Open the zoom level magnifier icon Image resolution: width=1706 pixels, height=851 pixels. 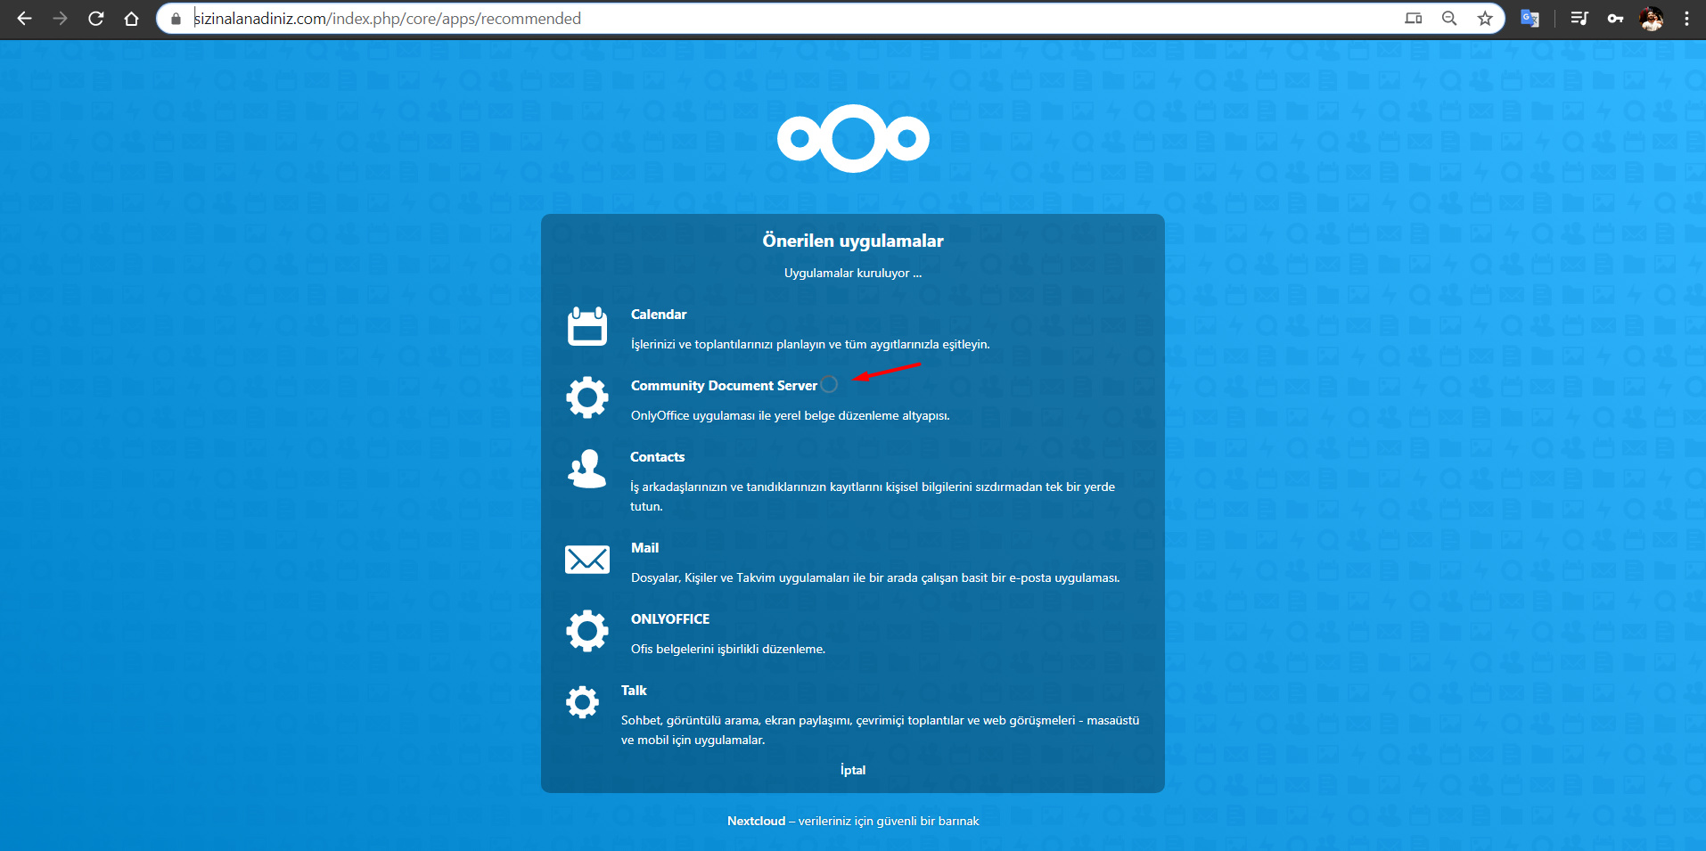click(x=1449, y=19)
